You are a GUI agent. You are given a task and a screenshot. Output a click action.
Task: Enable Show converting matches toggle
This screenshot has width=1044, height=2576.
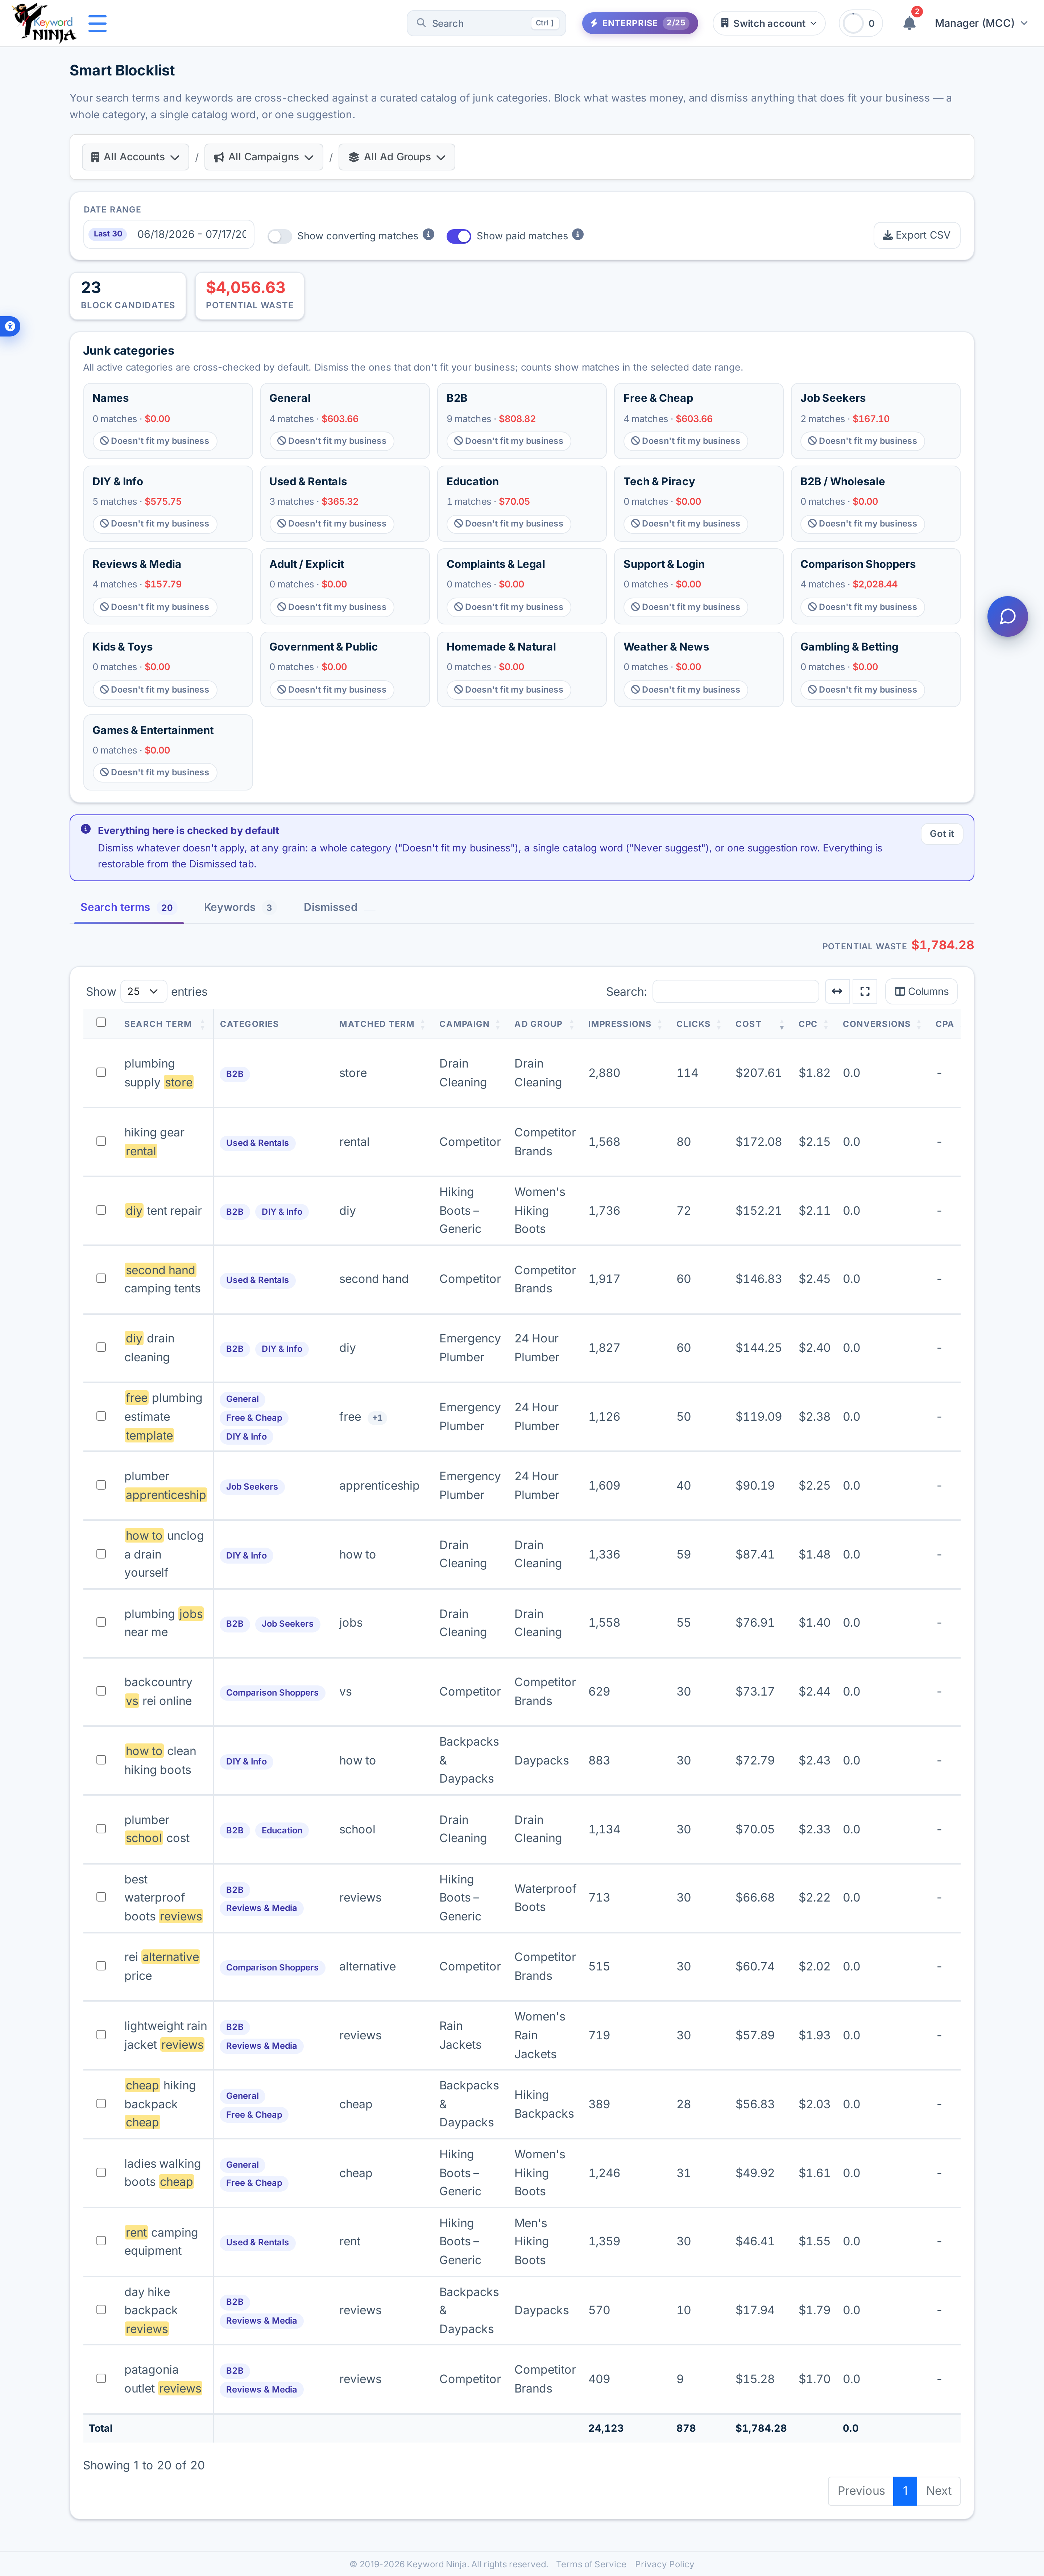pyautogui.click(x=280, y=236)
